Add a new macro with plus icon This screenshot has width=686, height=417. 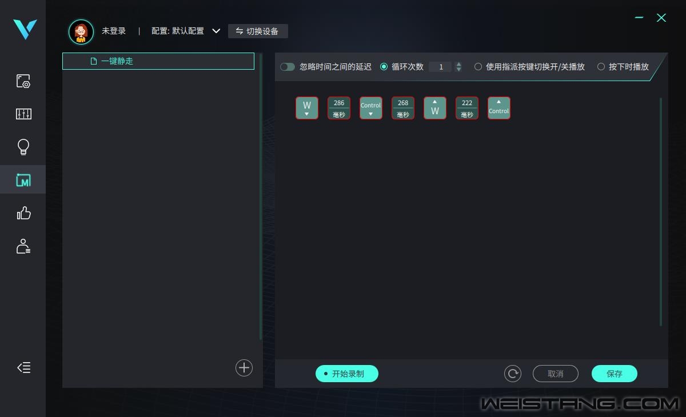(244, 368)
